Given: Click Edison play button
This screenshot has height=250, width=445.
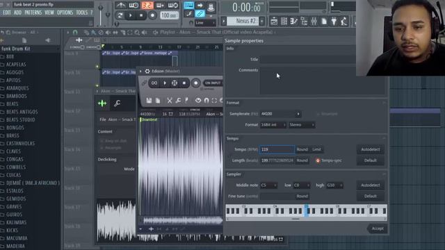Looking at the screenshot, I should pyautogui.click(x=165, y=83).
